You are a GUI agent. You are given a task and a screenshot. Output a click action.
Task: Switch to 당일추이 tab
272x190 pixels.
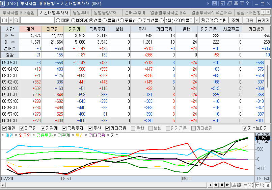pos(81,13)
